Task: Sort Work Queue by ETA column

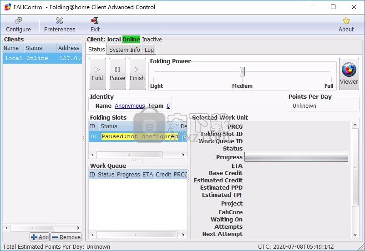Action: pyautogui.click(x=147, y=175)
